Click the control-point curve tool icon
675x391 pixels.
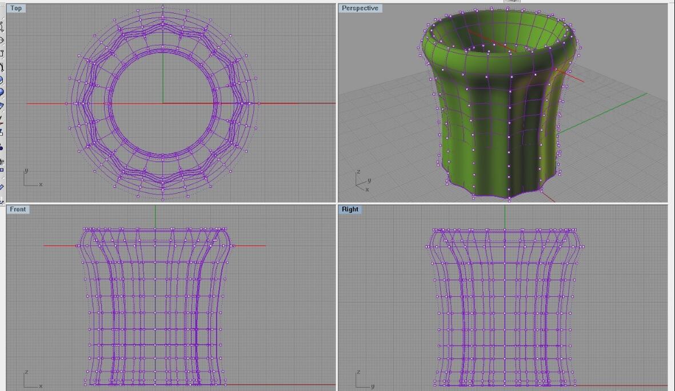click(2, 27)
